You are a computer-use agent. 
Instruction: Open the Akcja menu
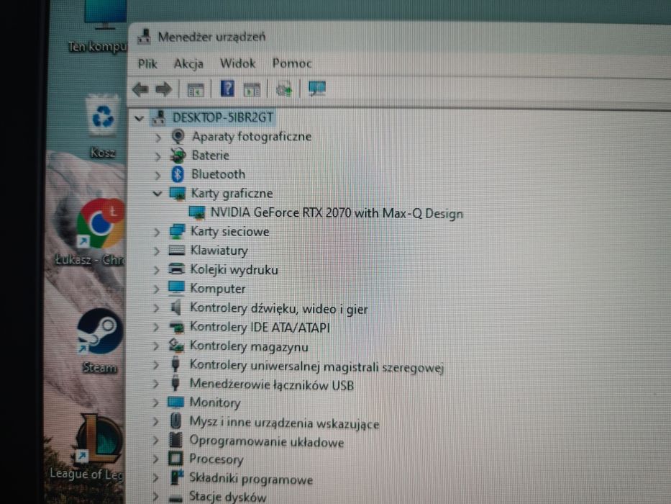pyautogui.click(x=188, y=64)
